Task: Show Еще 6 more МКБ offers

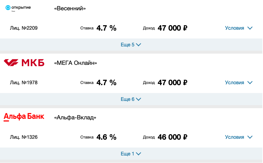Action: 131,99
